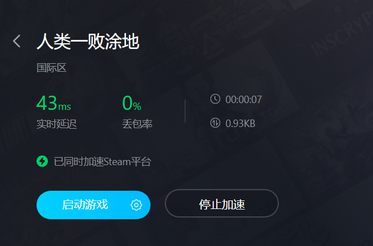Click the elapsed time 00:00:07

coord(244,100)
